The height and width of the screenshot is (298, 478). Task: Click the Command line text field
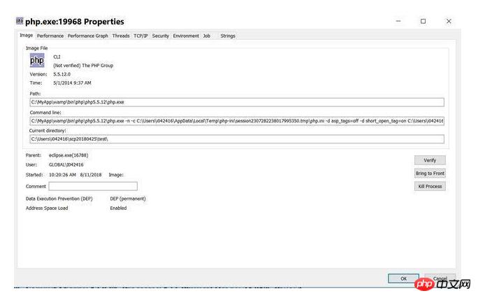click(237, 121)
